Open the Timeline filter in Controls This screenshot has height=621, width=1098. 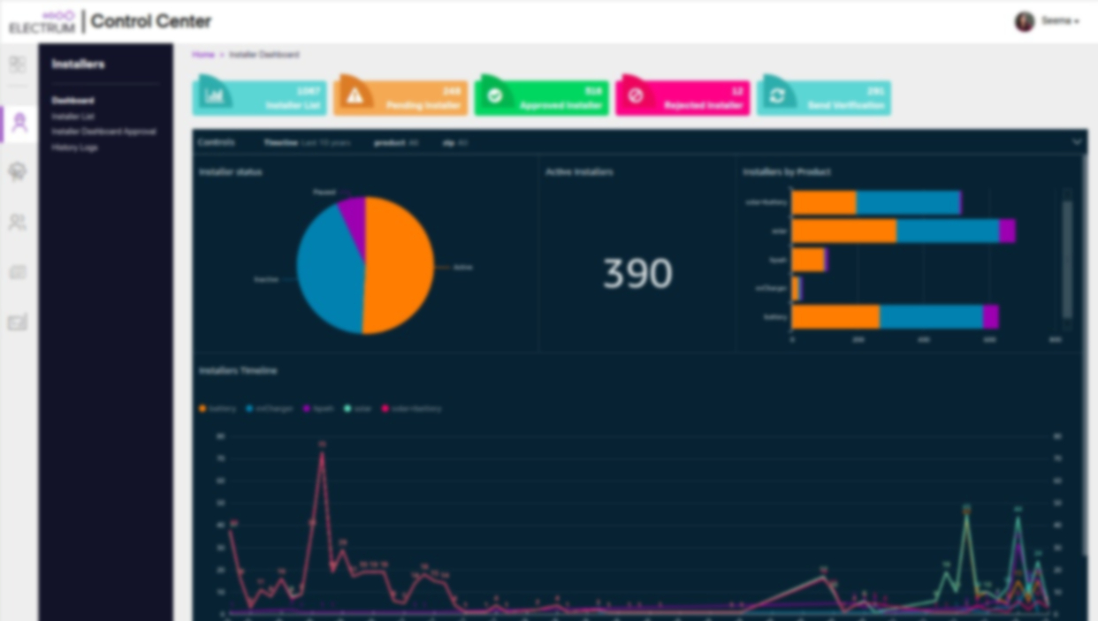click(307, 142)
